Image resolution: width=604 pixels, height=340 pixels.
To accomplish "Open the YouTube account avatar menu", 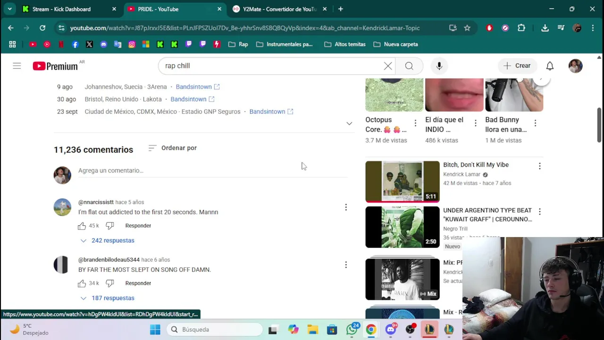I will tap(575, 66).
